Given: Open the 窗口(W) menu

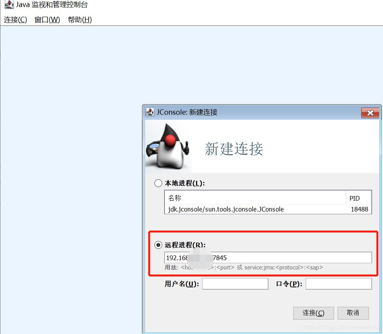Looking at the screenshot, I should pos(47,19).
